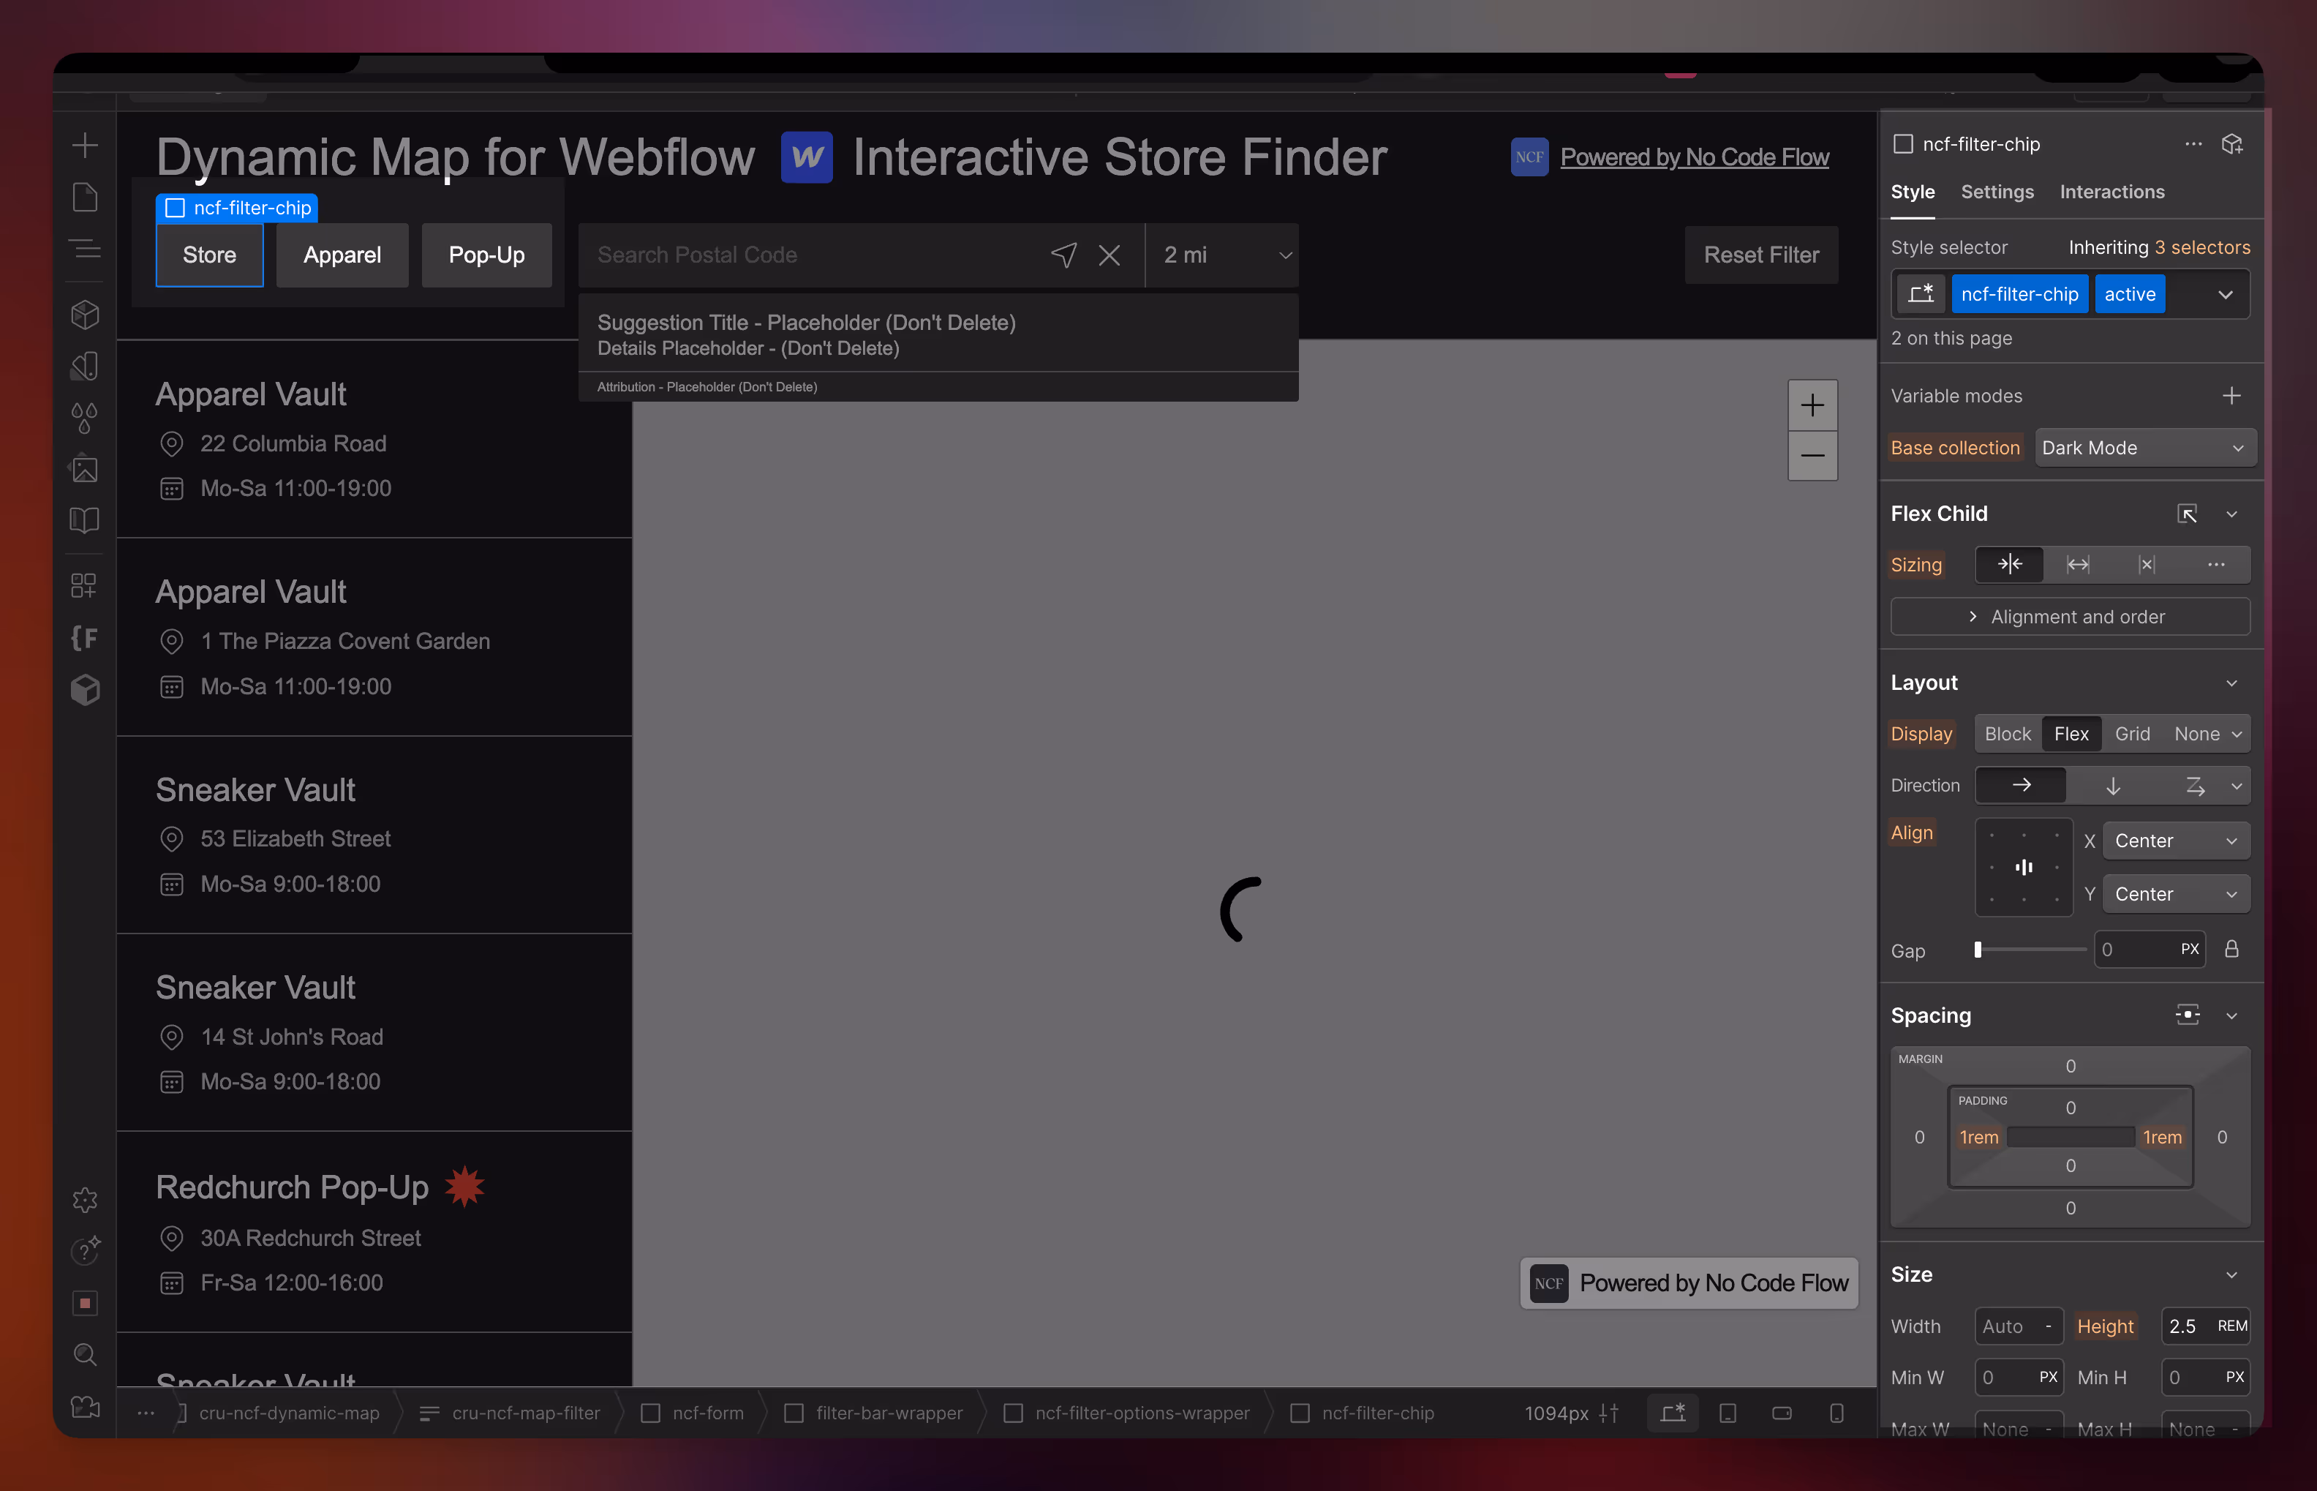Image resolution: width=2317 pixels, height=1491 pixels.
Task: Toggle the Pop-Up filter chip
Action: (x=486, y=255)
